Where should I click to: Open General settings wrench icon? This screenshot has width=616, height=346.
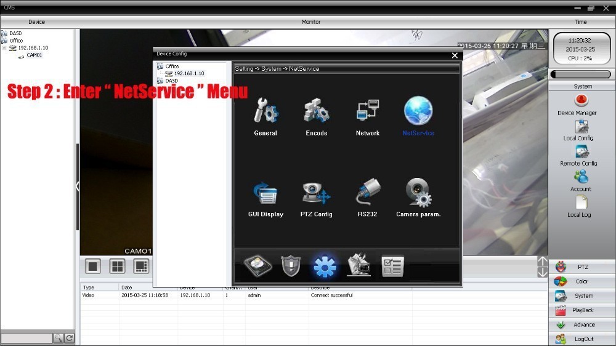pyautogui.click(x=265, y=111)
